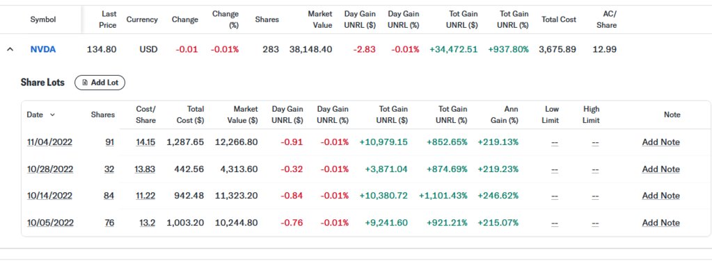
Task: Set Low Limit for 10/05/2022 lot
Action: tap(555, 224)
